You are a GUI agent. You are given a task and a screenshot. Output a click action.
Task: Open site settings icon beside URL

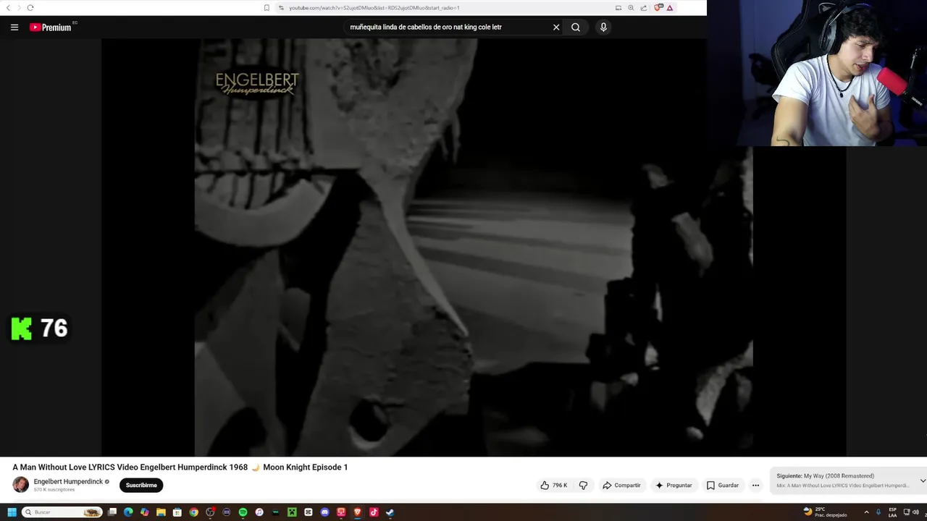click(281, 8)
